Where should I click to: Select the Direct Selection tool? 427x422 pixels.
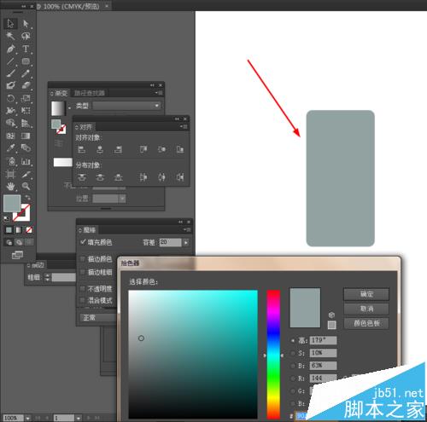tap(26, 24)
